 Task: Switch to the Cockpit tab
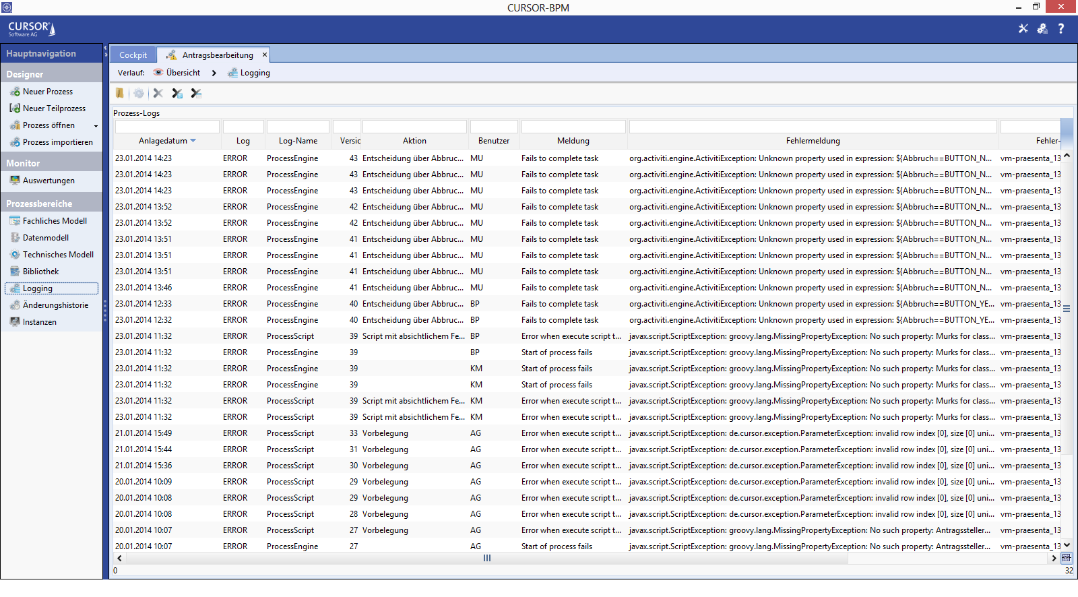[133, 55]
